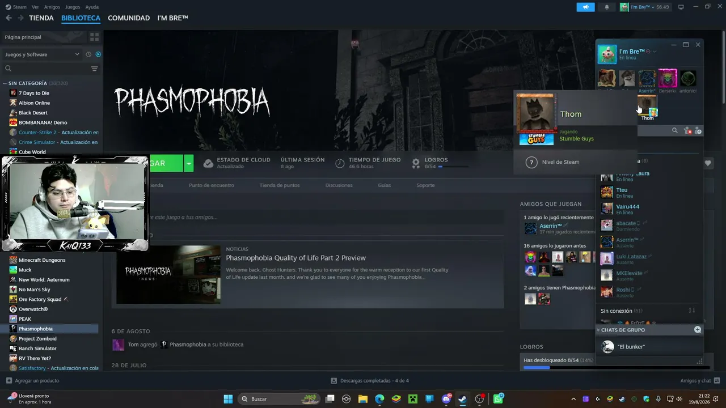Toggle the ready-to-play filter icon
Screen dimensions: 726x408
(x=98, y=54)
